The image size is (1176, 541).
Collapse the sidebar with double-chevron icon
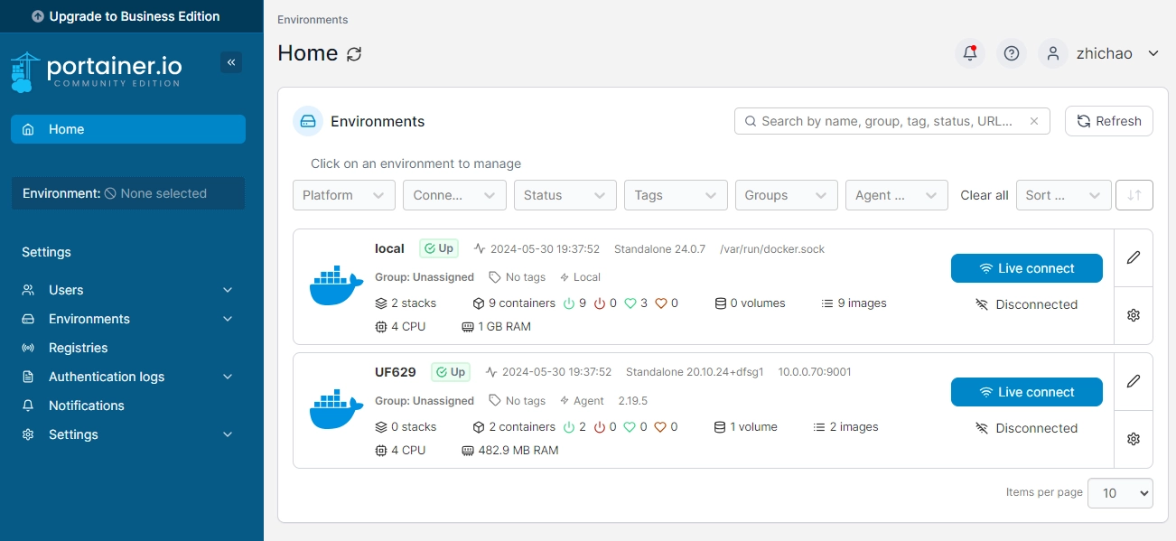pos(231,62)
